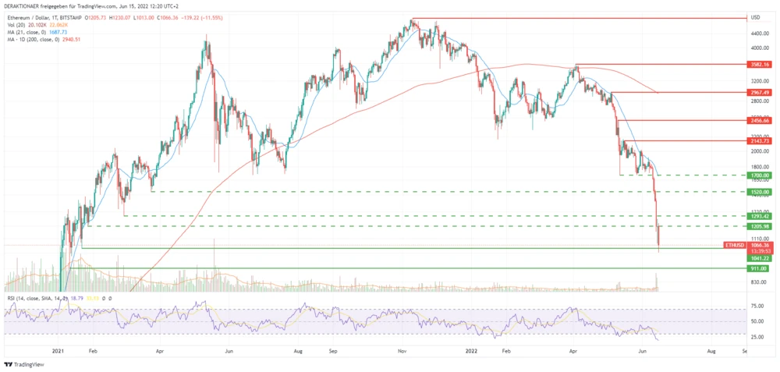
Task: Click the USD currency label on price axis
Action: [x=755, y=17]
